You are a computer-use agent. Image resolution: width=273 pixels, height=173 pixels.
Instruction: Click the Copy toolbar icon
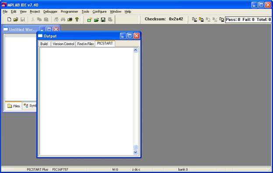39,19
